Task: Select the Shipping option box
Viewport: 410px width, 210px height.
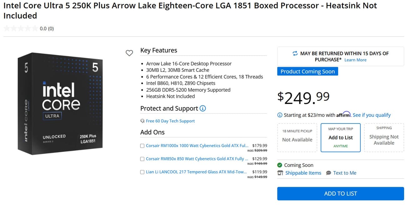Action: click(384, 138)
